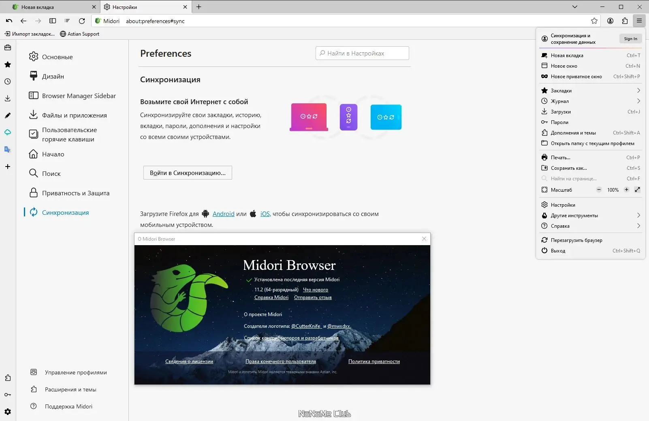Open list all tabs dropdown arrow
The height and width of the screenshot is (421, 649).
574,7
